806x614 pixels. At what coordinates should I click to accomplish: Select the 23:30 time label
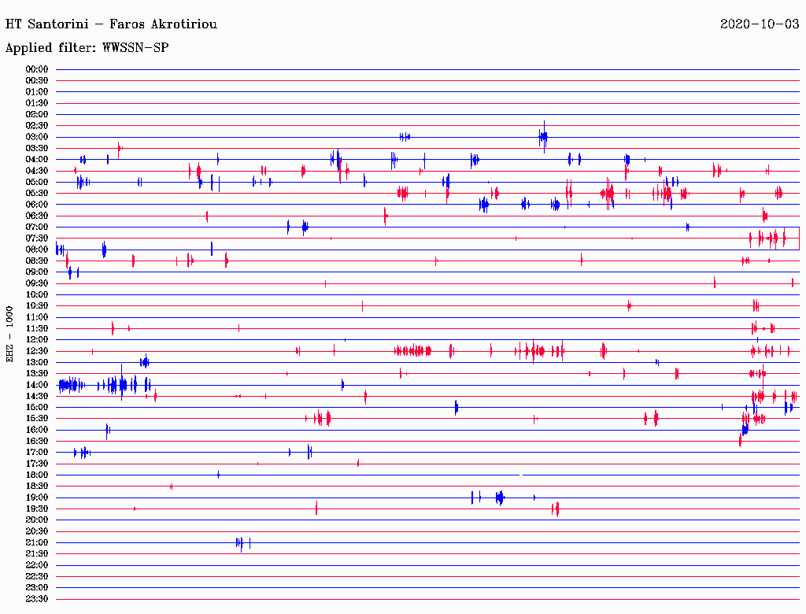click(x=36, y=599)
